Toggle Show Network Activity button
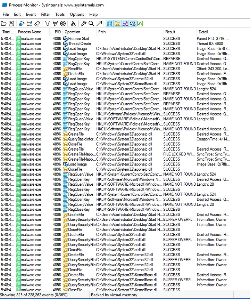Screen dimensions: 250x299 [125, 24]
